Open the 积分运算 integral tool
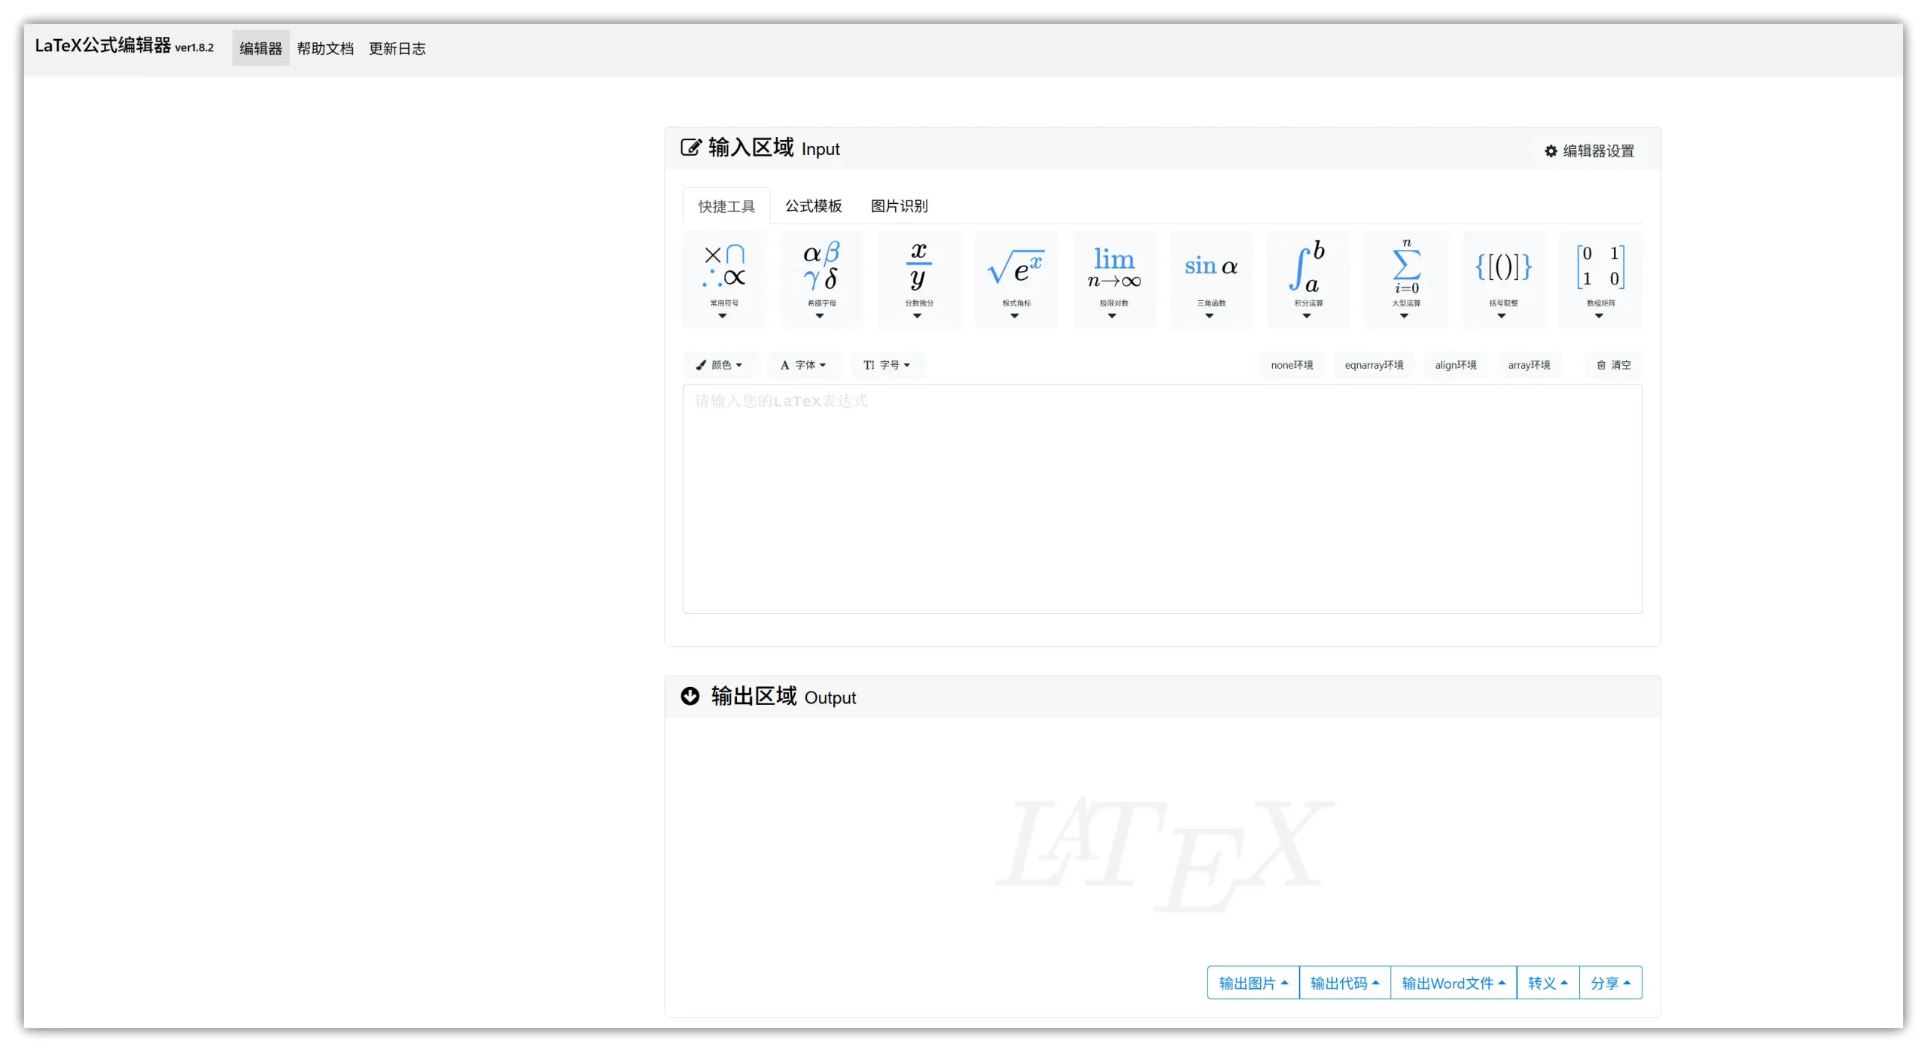 click(x=1308, y=279)
